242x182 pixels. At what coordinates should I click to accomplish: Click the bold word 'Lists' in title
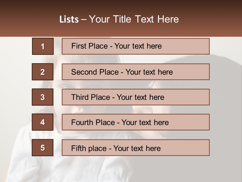click(69, 19)
